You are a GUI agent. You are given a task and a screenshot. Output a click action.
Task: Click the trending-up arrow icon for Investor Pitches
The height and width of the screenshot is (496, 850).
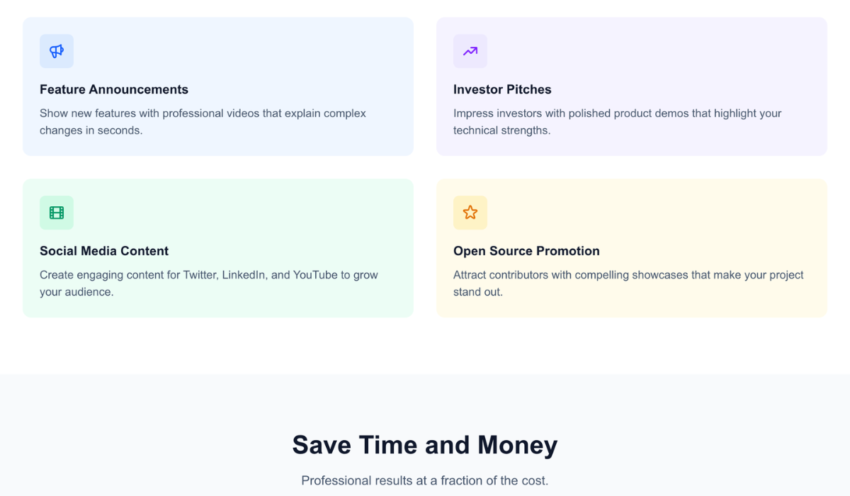[x=470, y=51]
